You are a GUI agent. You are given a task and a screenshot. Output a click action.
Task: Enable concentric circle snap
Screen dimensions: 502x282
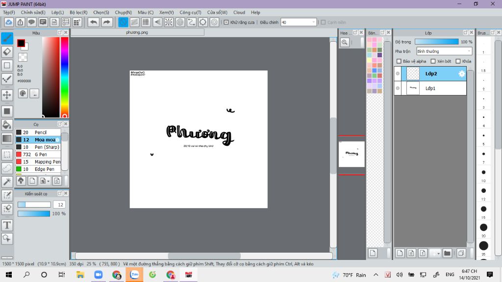click(180, 23)
